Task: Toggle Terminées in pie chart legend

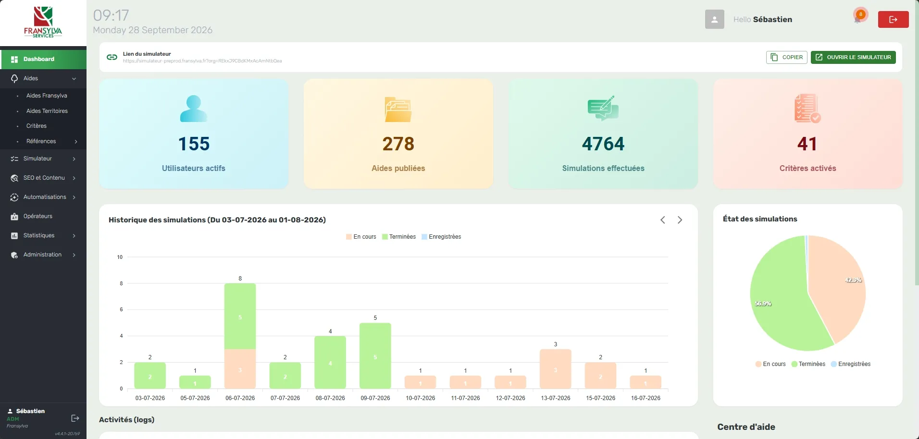Action: [x=808, y=364]
